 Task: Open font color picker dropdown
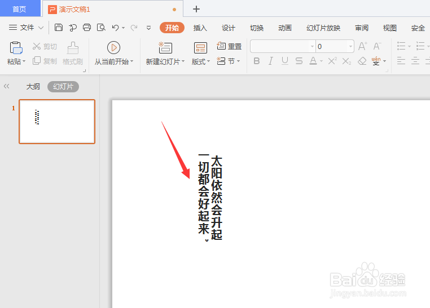(321, 61)
